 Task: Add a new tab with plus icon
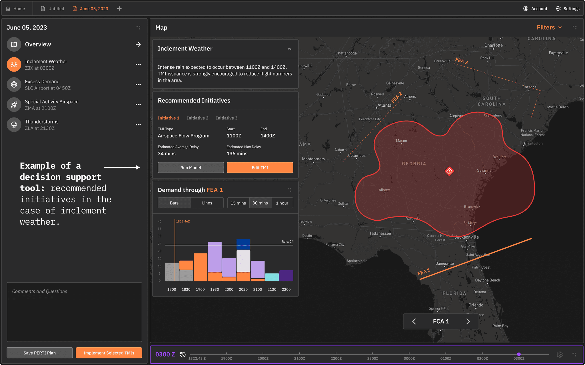[x=119, y=9]
